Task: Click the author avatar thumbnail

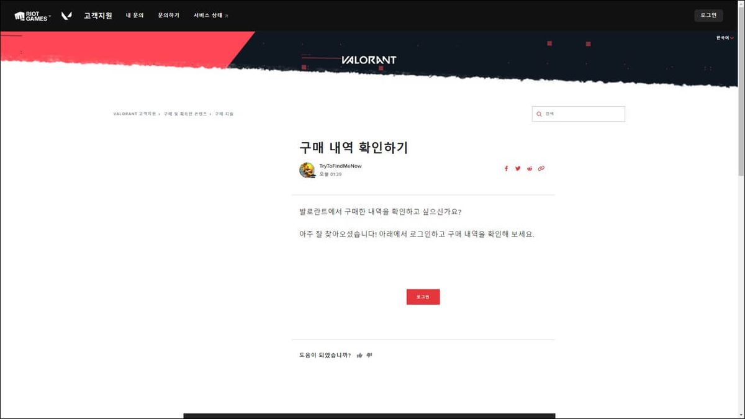Action: (x=307, y=170)
